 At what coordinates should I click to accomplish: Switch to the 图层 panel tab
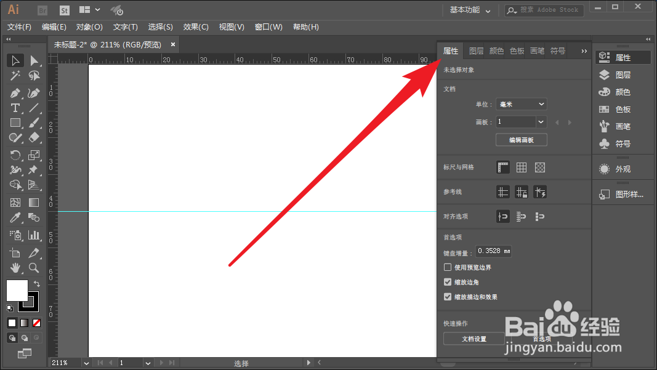click(x=476, y=51)
